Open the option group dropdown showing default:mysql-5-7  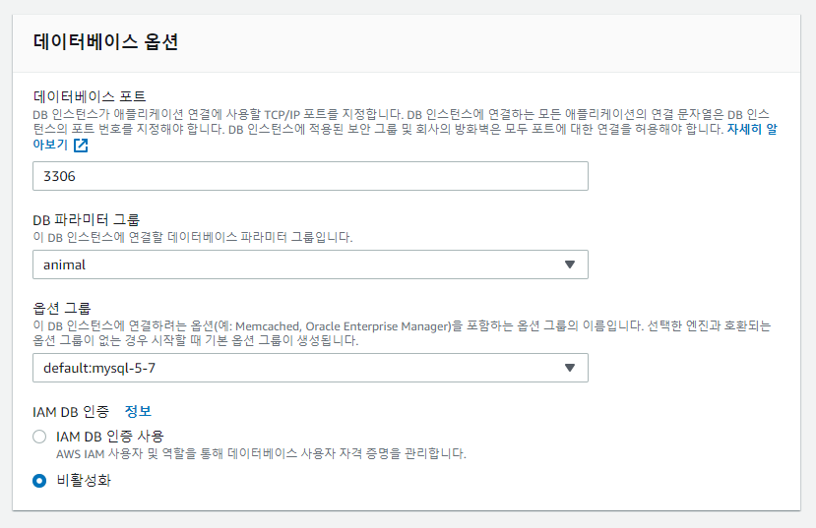pyautogui.click(x=310, y=368)
